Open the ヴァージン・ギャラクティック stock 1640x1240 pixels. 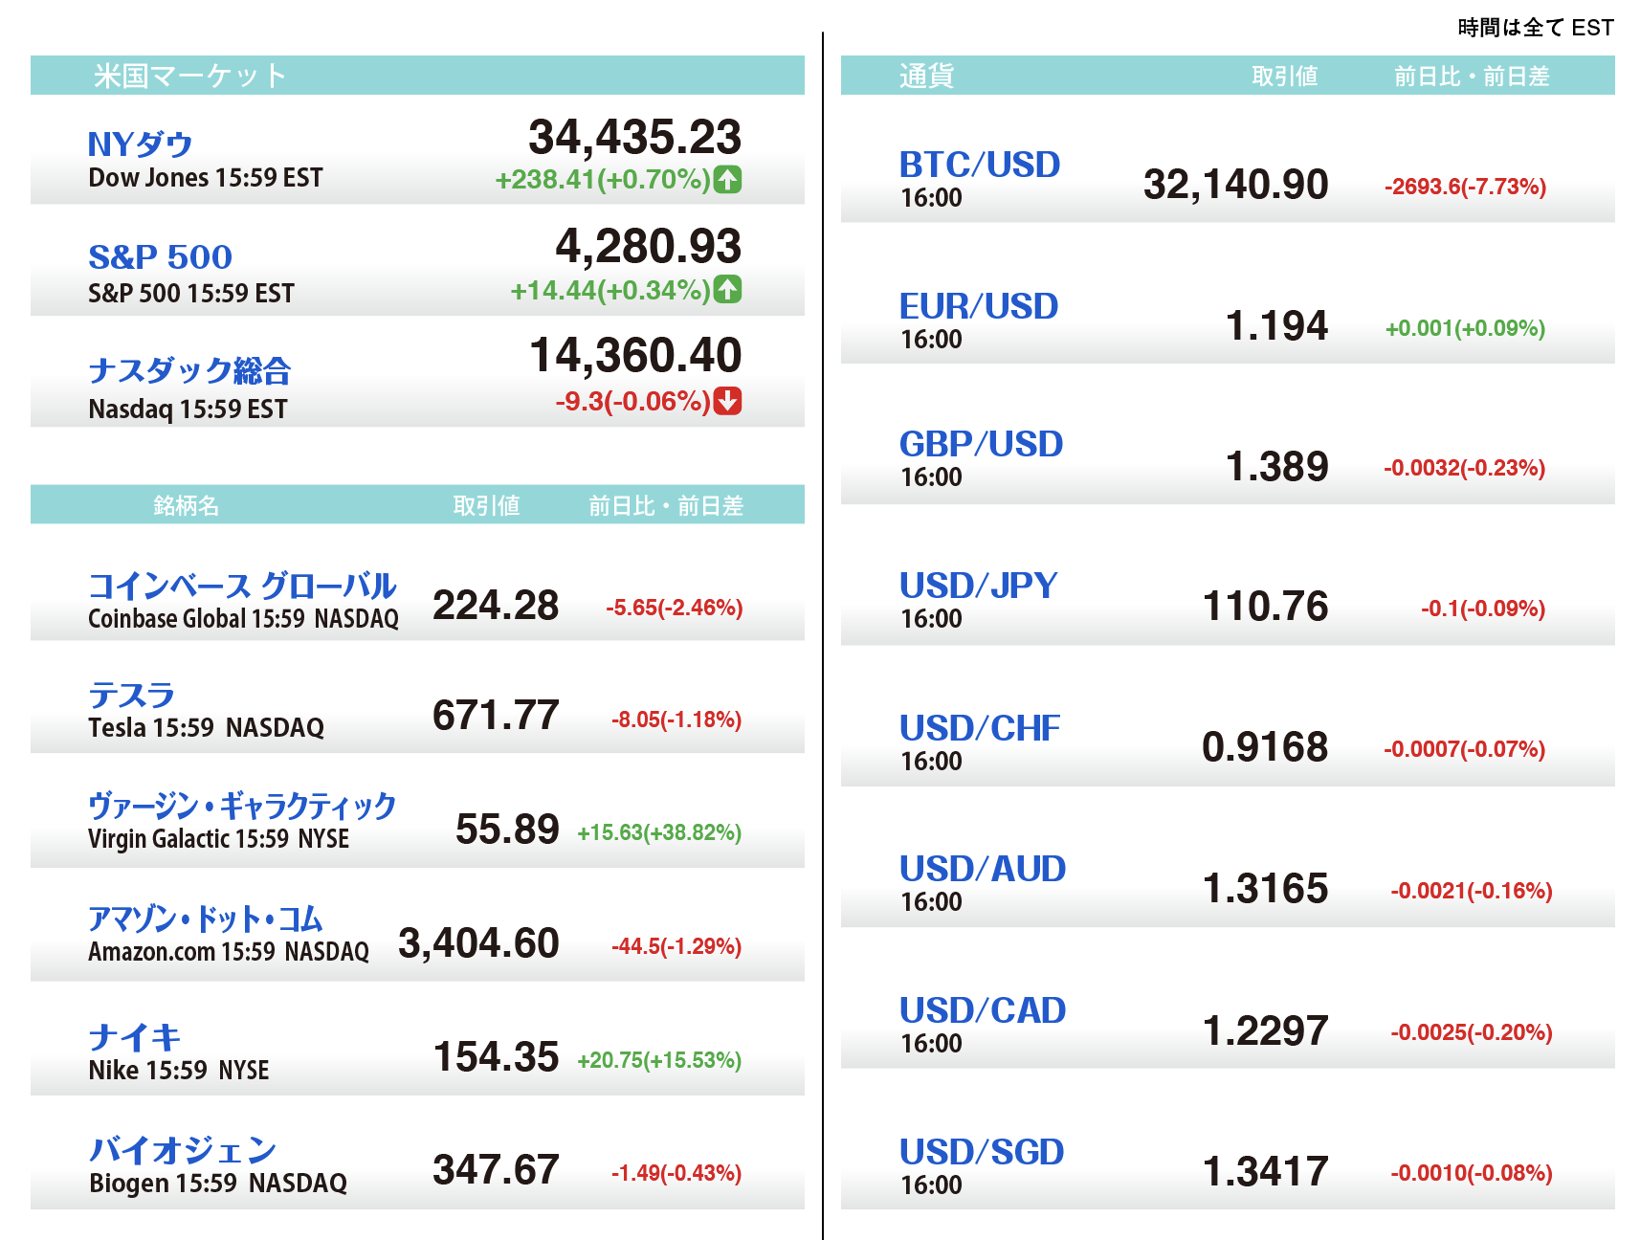click(x=242, y=807)
